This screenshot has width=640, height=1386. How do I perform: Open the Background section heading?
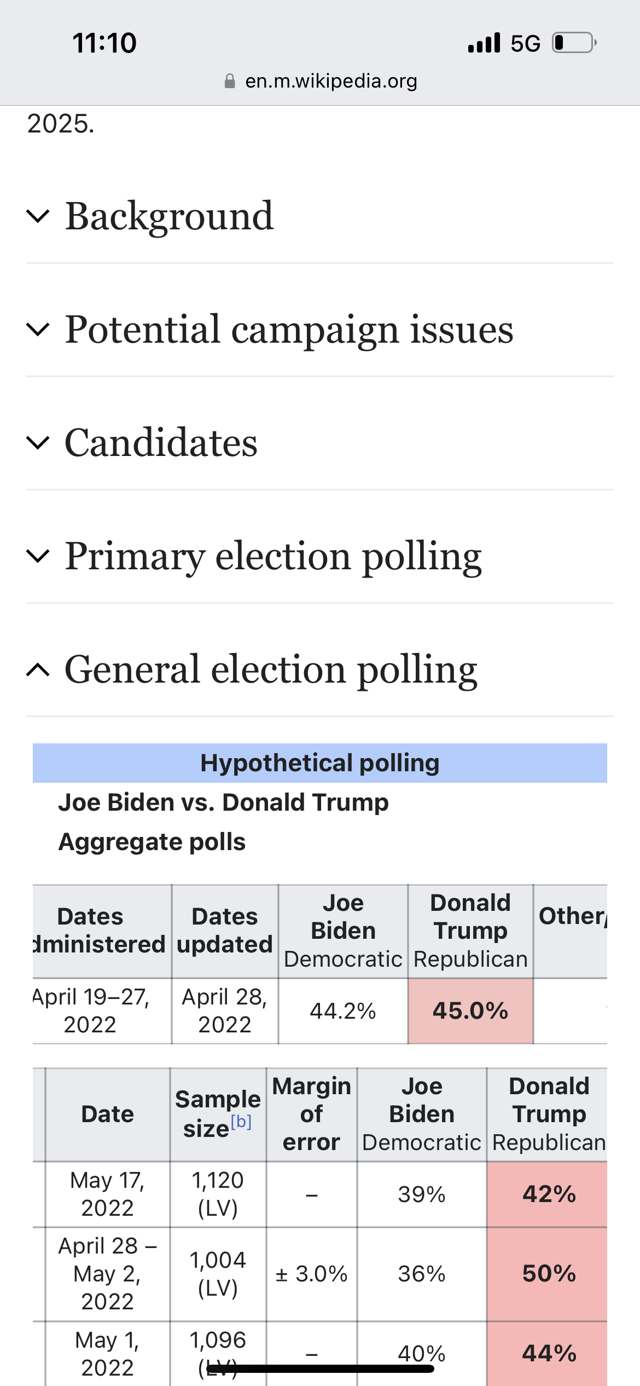(169, 216)
